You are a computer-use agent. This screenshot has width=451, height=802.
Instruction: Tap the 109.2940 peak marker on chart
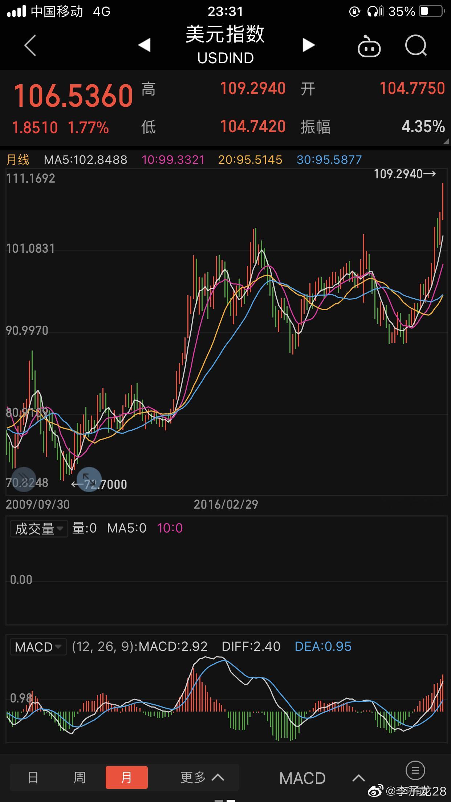click(x=405, y=174)
